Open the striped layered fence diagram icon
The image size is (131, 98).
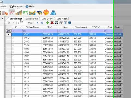click(39, 13)
